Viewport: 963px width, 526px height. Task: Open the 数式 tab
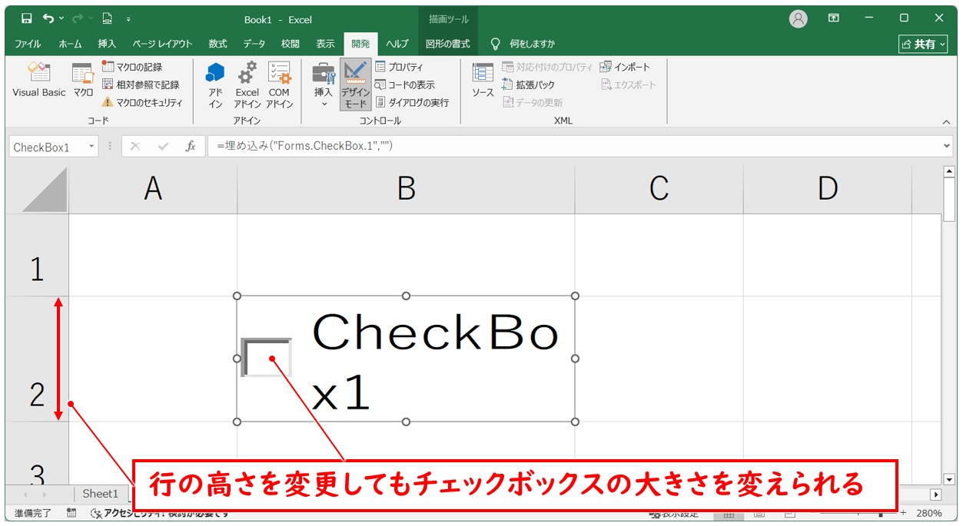tap(218, 44)
